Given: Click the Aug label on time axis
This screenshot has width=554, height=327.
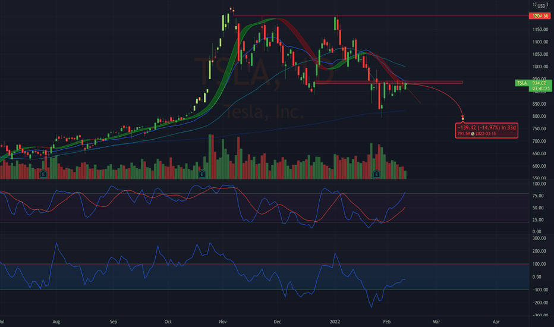Looking at the screenshot, I should click(x=56, y=322).
